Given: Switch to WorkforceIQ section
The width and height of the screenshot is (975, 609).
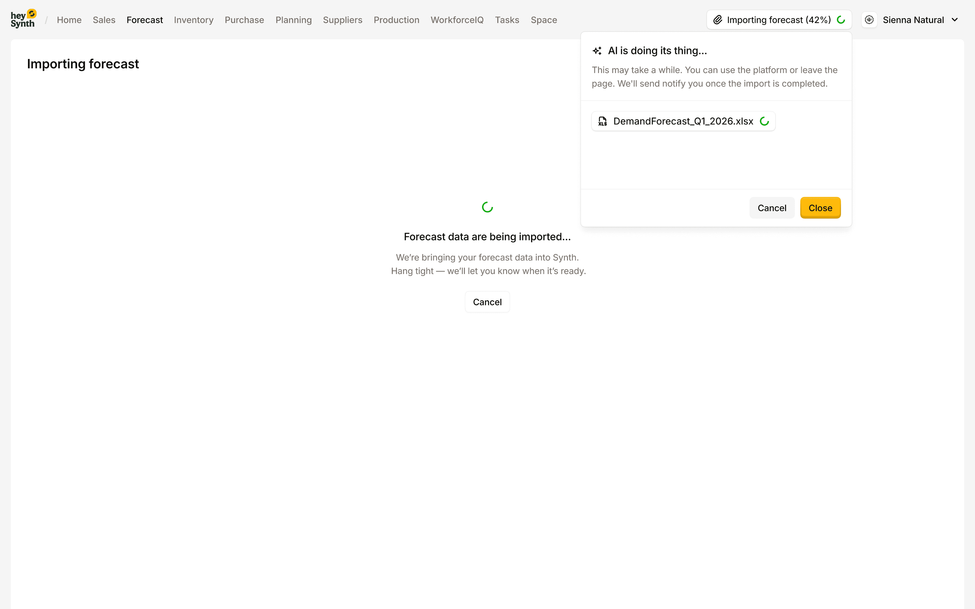Looking at the screenshot, I should tap(457, 20).
